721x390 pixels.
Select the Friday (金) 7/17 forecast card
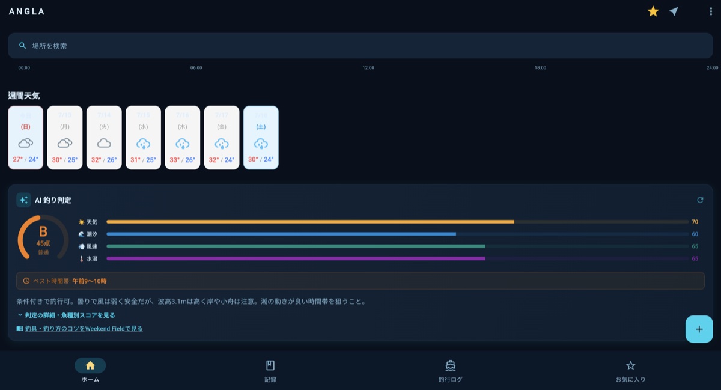[222, 138]
